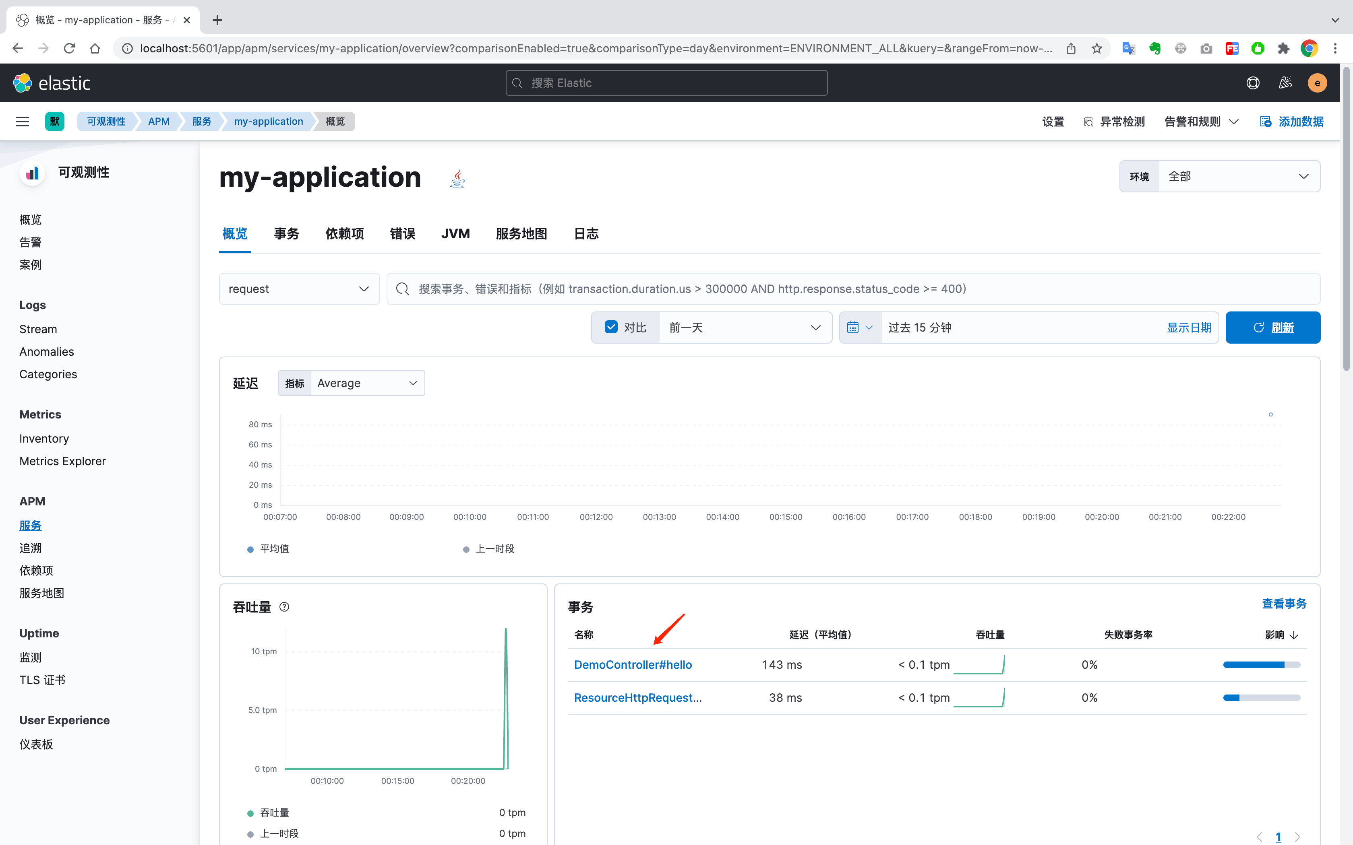This screenshot has width=1353, height=845.
Task: Go to previous transactions page arrow
Action: [x=1260, y=837]
